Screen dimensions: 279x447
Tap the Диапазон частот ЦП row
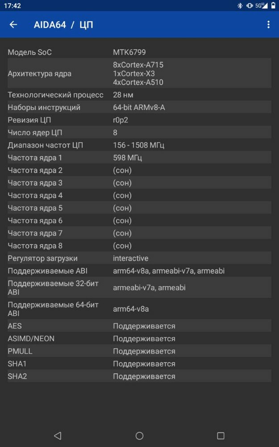(x=139, y=145)
